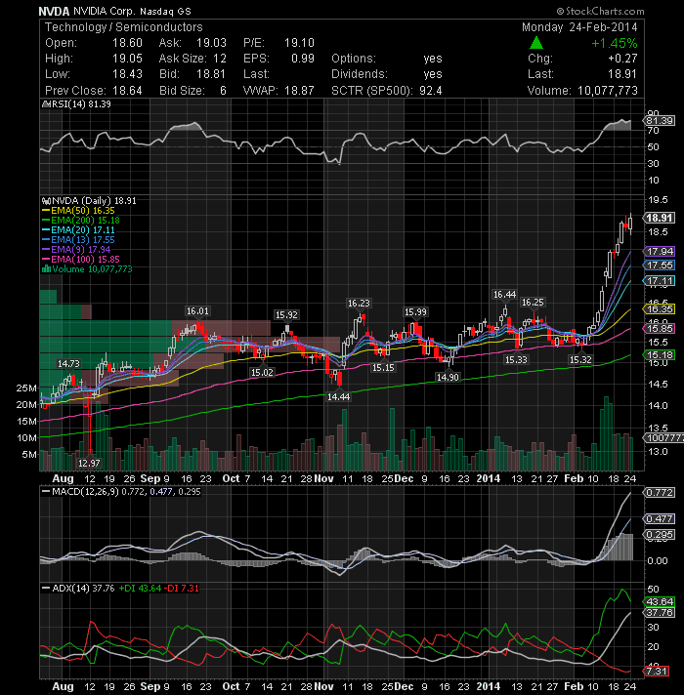Screen dimensions: 684x695
Task: Click the MACD signal 0.477 axis tag
Action: click(660, 518)
